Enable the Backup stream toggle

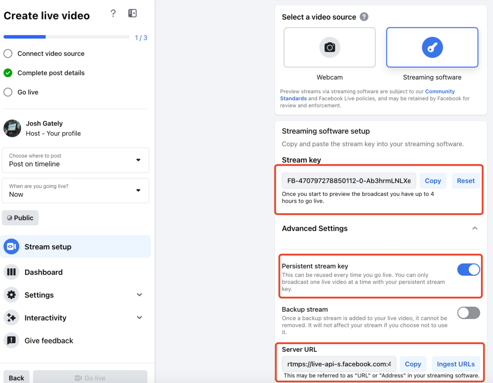click(x=469, y=313)
